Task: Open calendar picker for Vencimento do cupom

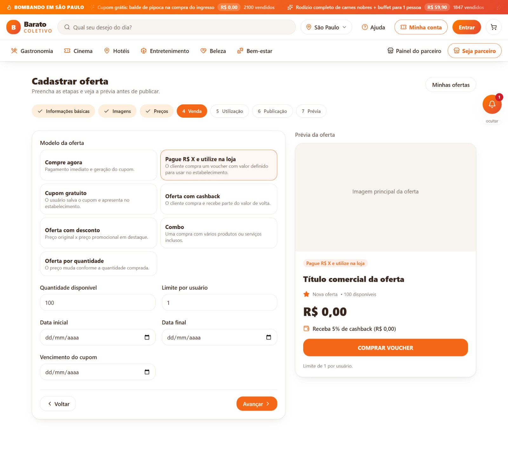Action: (x=147, y=372)
